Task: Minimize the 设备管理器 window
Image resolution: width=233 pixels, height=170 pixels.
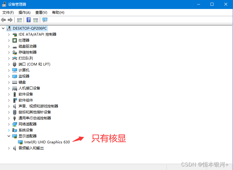Action: click(x=199, y=4)
